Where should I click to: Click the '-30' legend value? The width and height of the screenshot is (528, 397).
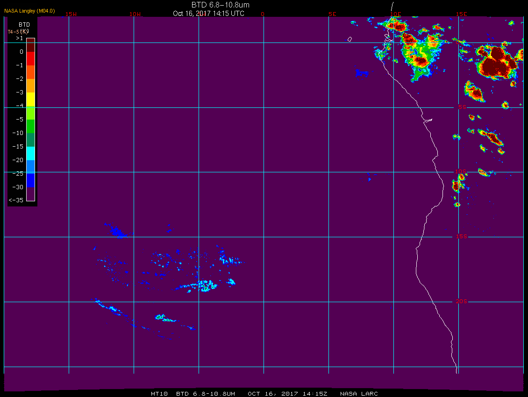coord(18,187)
